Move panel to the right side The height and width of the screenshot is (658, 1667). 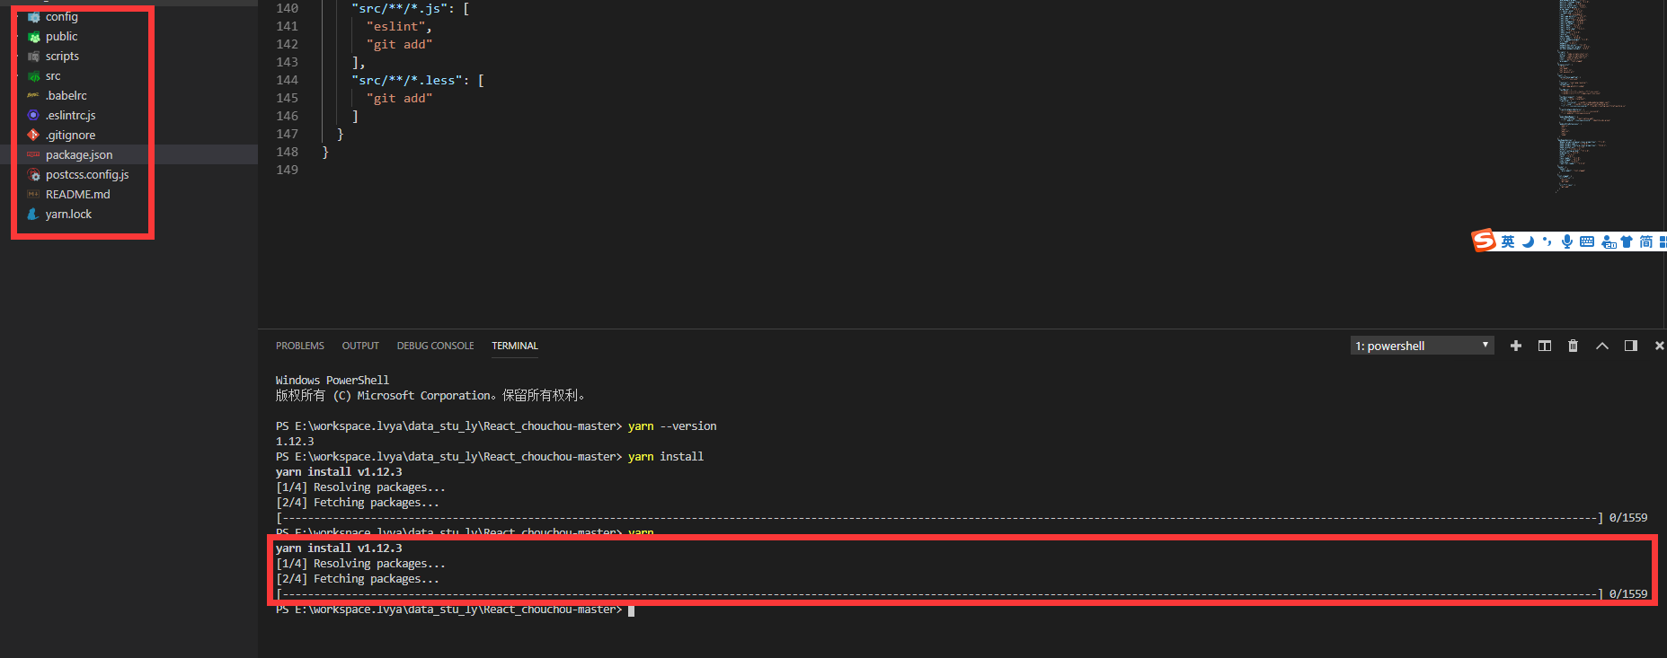coord(1631,346)
